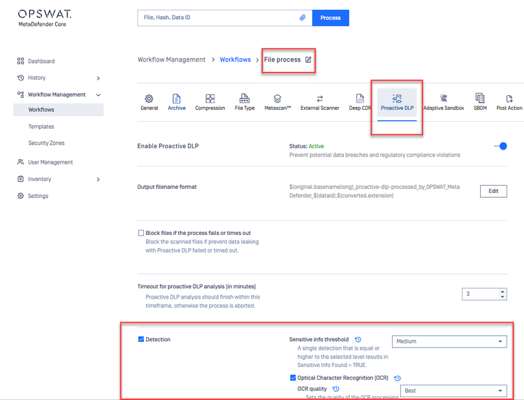
Task: Uncheck the Detection checkbox
Action: 141,339
